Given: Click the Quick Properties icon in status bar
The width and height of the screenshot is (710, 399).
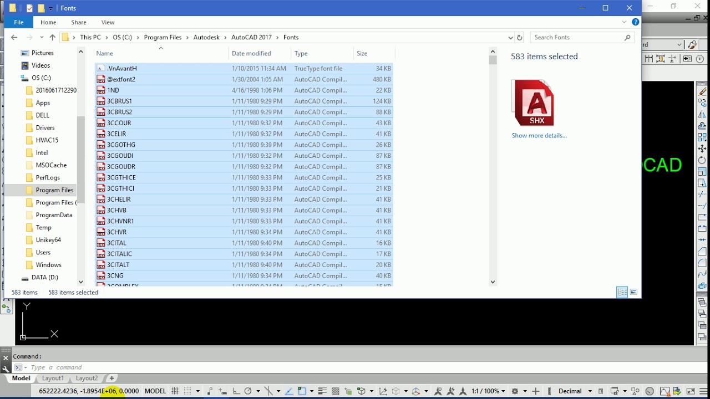Looking at the screenshot, I should 601,391.
